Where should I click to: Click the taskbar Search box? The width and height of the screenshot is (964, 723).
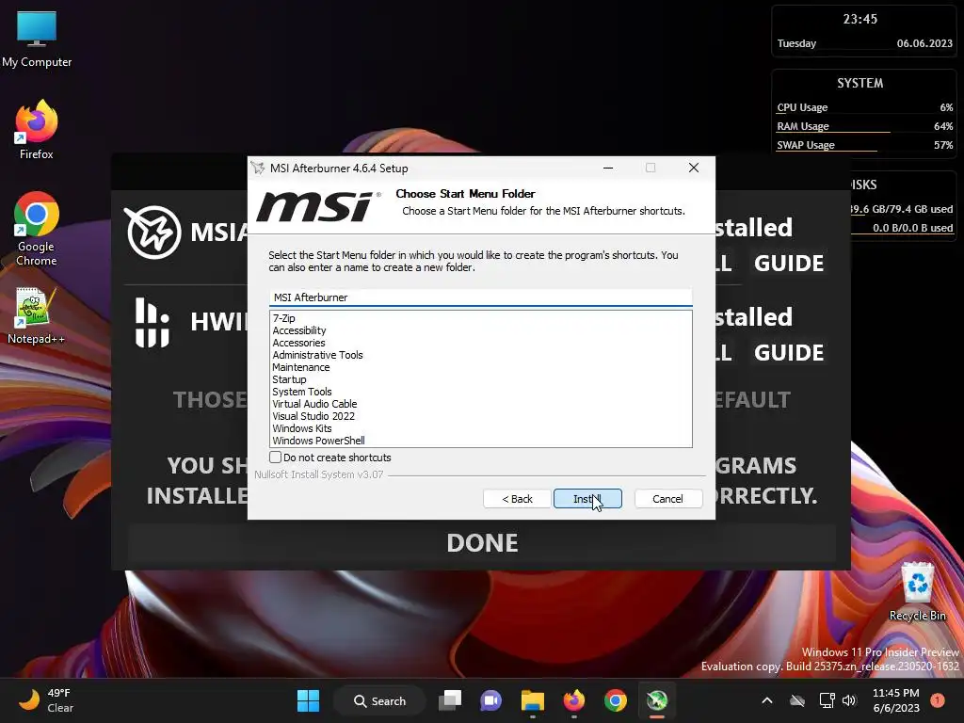380,700
